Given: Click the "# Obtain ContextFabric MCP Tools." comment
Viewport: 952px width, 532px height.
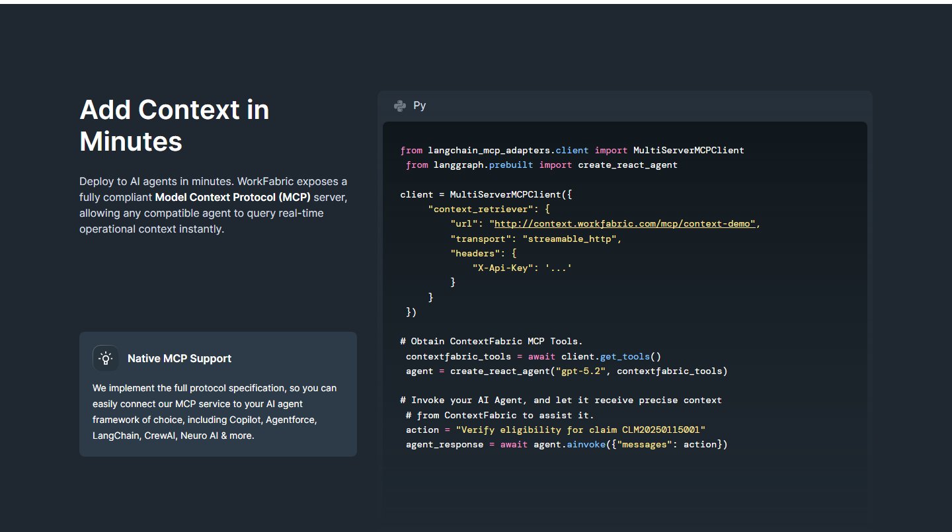Looking at the screenshot, I should point(491,341).
